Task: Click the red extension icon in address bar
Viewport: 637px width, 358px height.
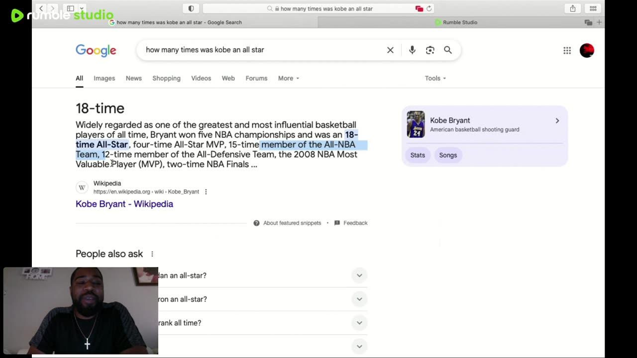Action: (x=419, y=8)
